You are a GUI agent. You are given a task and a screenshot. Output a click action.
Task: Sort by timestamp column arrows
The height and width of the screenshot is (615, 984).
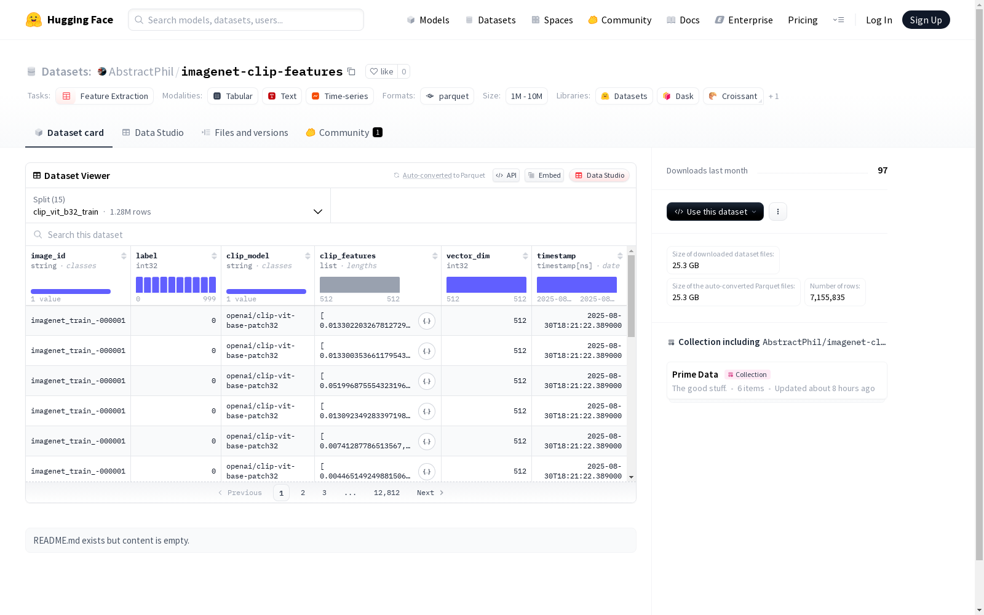620,256
